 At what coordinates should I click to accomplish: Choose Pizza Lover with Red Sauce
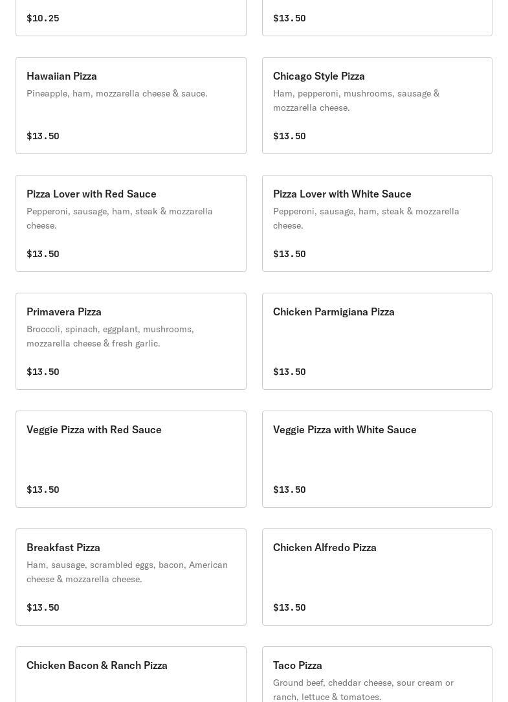coord(131,223)
